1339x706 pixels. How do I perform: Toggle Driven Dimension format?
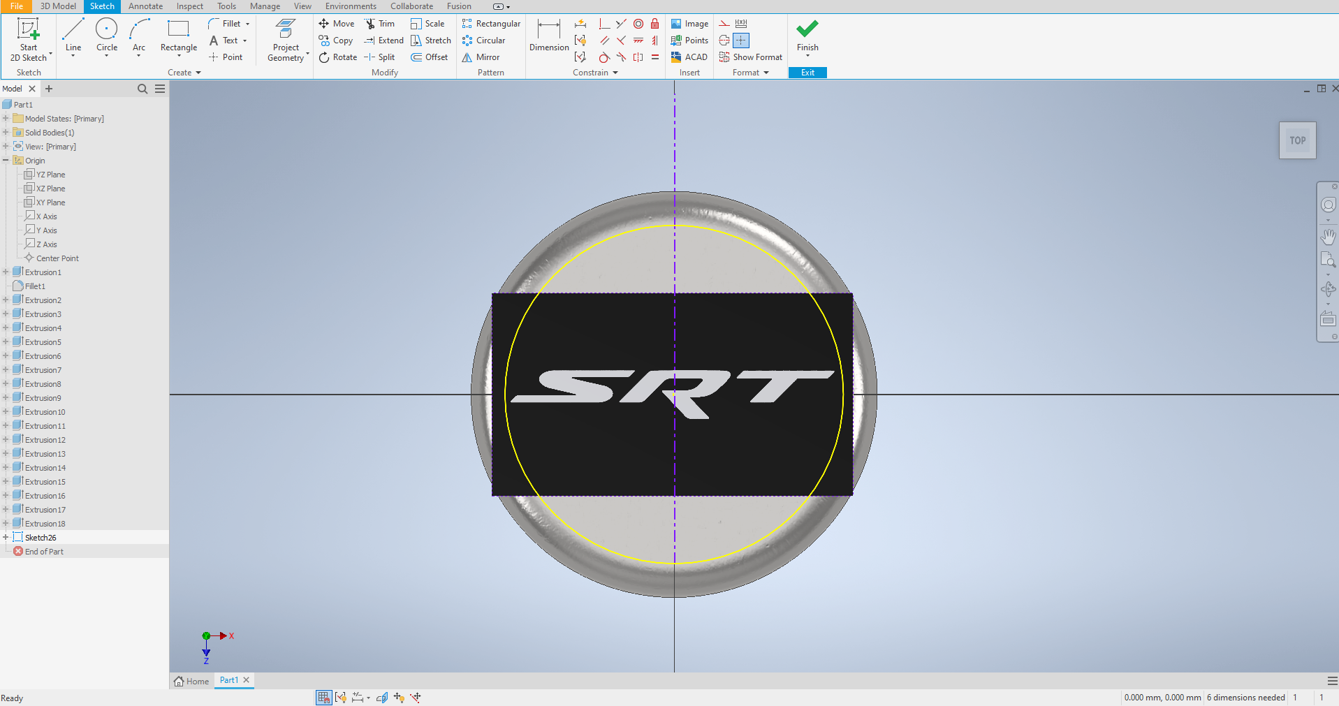(741, 24)
